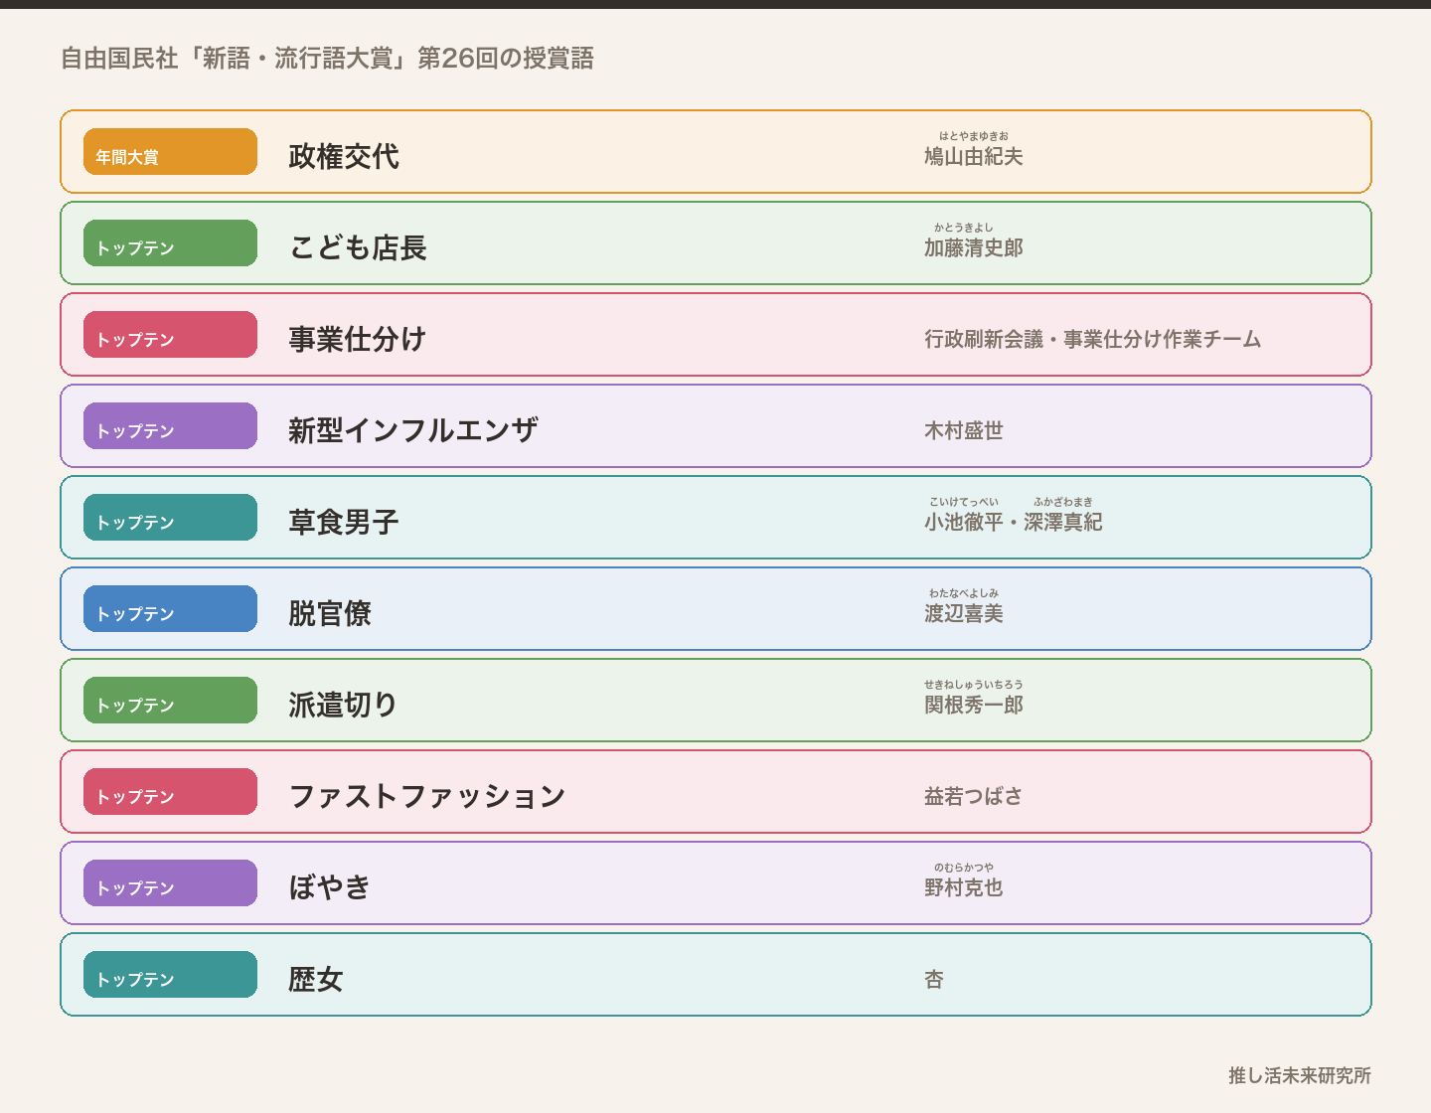Screen dimensions: 1431x1113
Task: Click the word 派遣切り
Action: (344, 705)
